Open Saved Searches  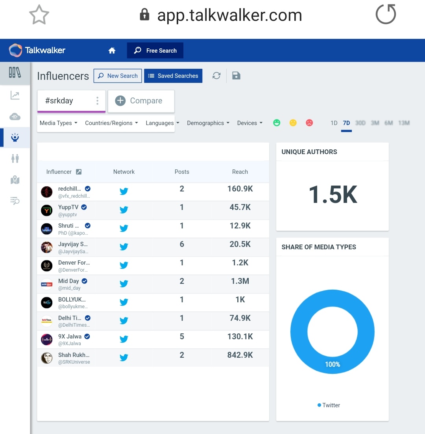(x=173, y=76)
